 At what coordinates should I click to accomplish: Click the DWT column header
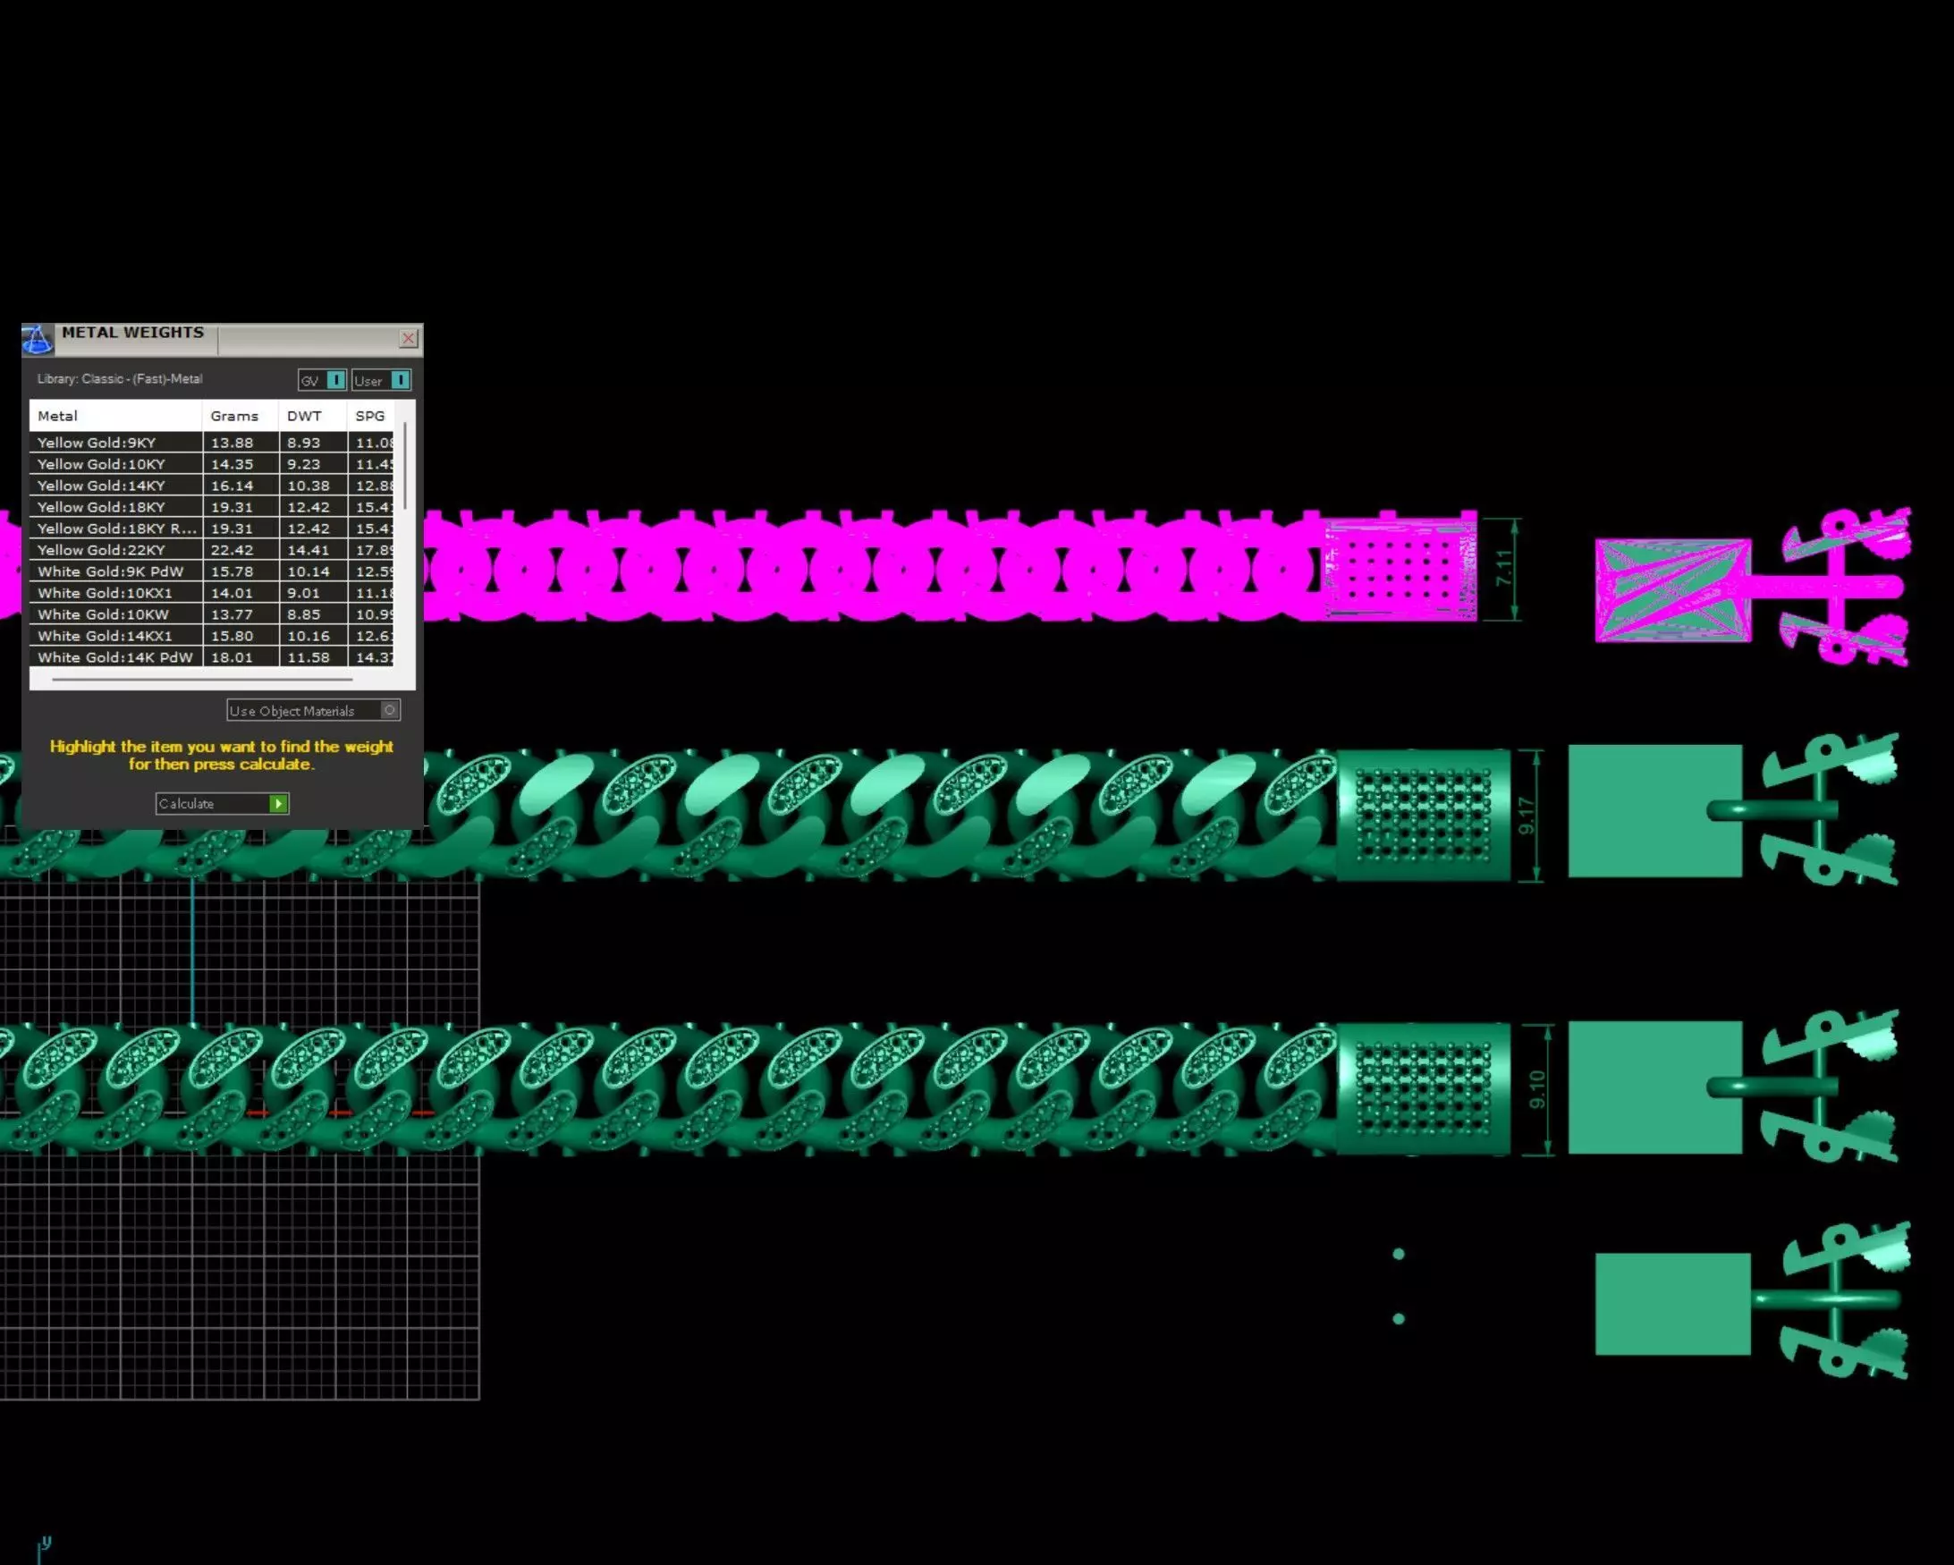(x=306, y=416)
